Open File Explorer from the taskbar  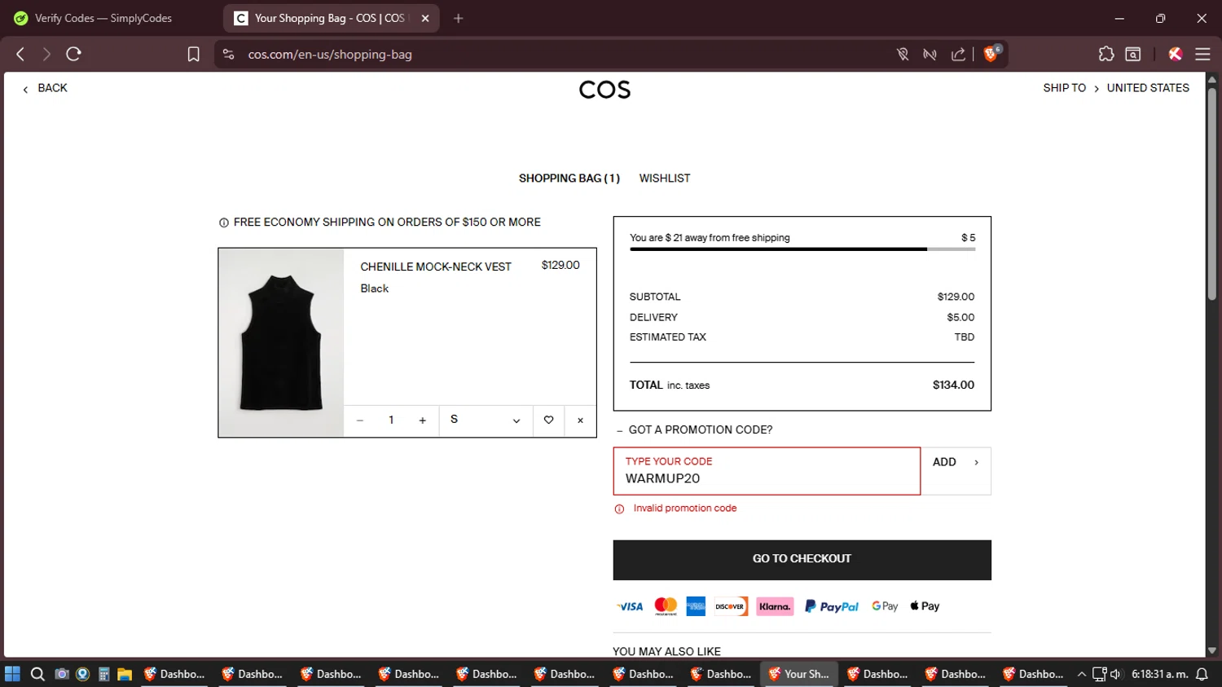pos(125,674)
